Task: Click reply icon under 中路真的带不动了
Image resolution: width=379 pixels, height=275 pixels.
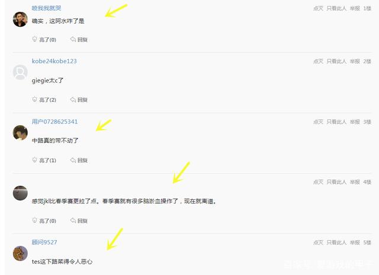Action: 73,160
